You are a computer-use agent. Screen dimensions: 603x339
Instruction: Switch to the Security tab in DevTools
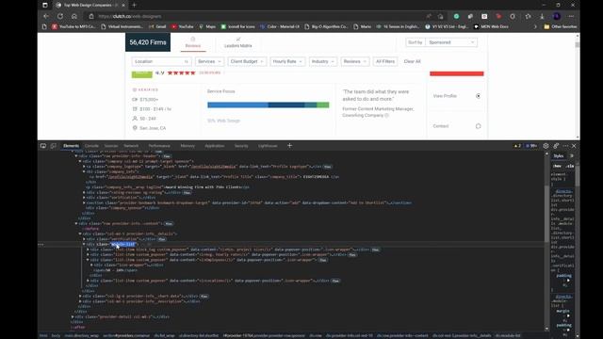(241, 146)
